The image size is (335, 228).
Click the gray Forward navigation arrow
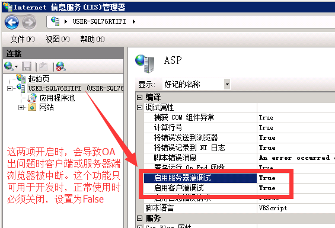(29, 22)
